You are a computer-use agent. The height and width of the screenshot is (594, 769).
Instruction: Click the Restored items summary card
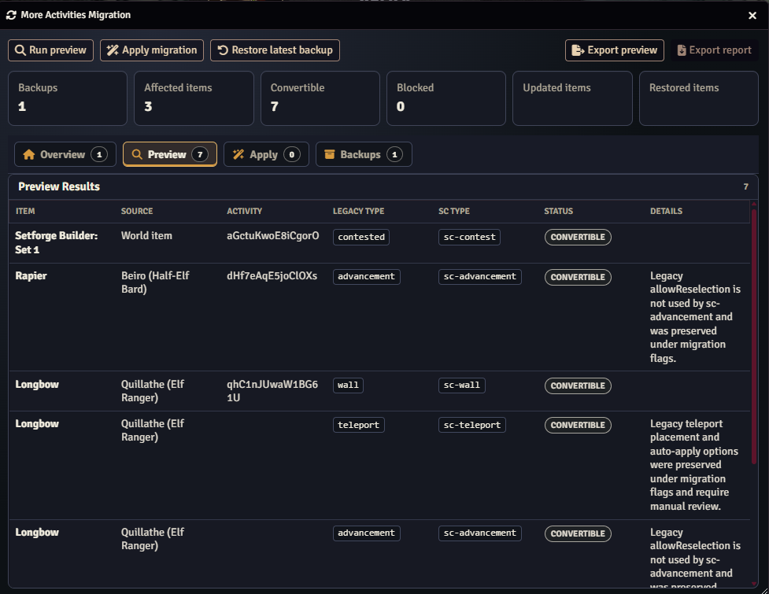coord(699,98)
